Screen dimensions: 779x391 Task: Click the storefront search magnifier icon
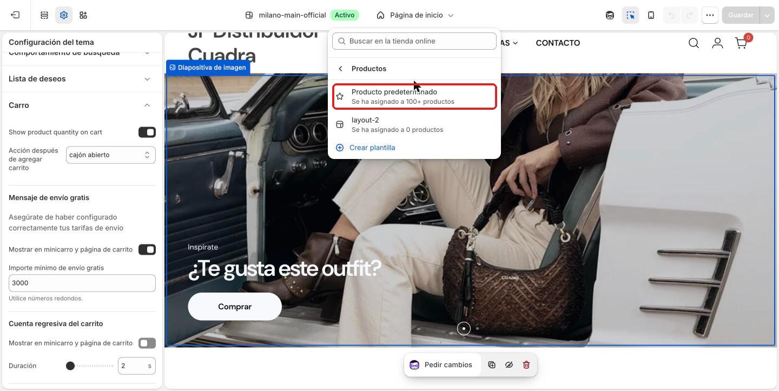pyautogui.click(x=694, y=43)
